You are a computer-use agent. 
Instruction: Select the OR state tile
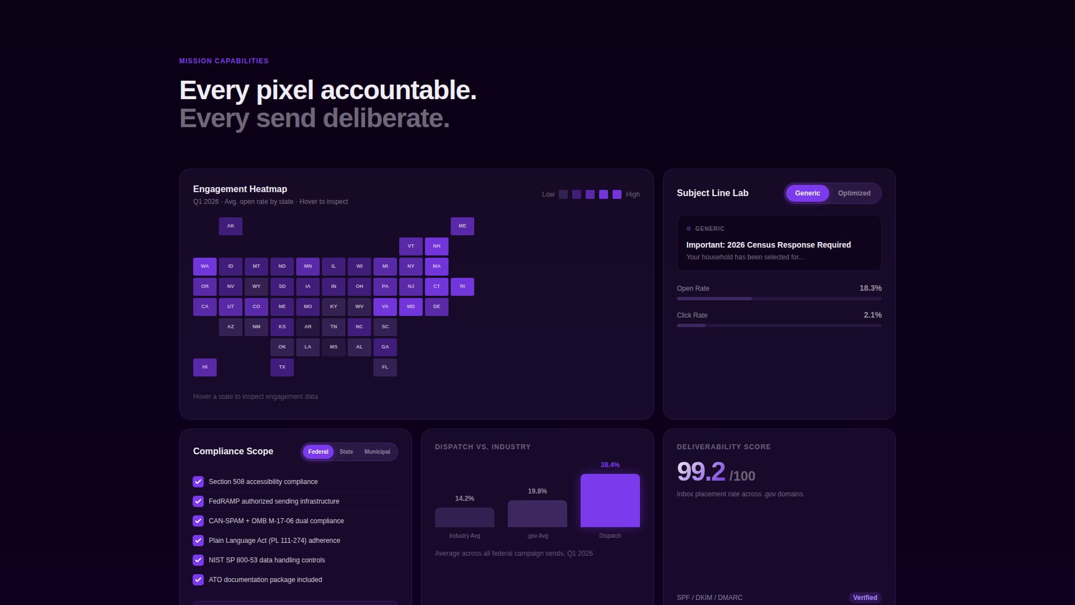point(205,287)
